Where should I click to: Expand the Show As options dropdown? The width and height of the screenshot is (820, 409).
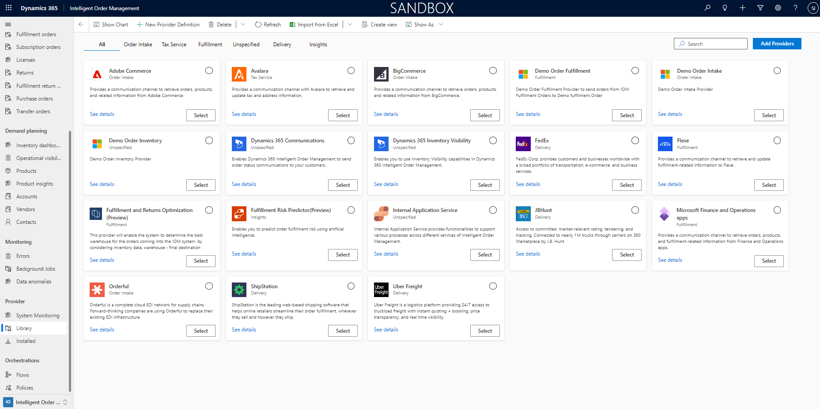pos(441,24)
